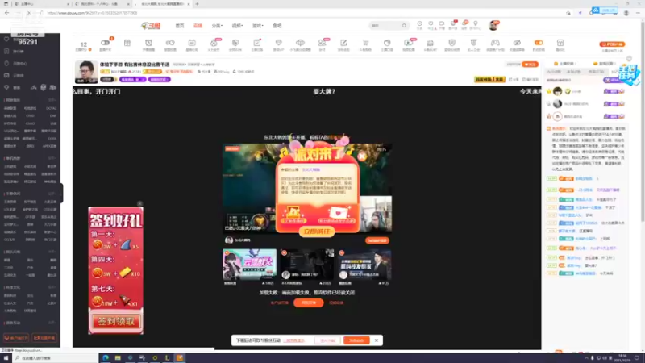
Task: Click the orange button in the bottom download bar
Action: coord(356,340)
